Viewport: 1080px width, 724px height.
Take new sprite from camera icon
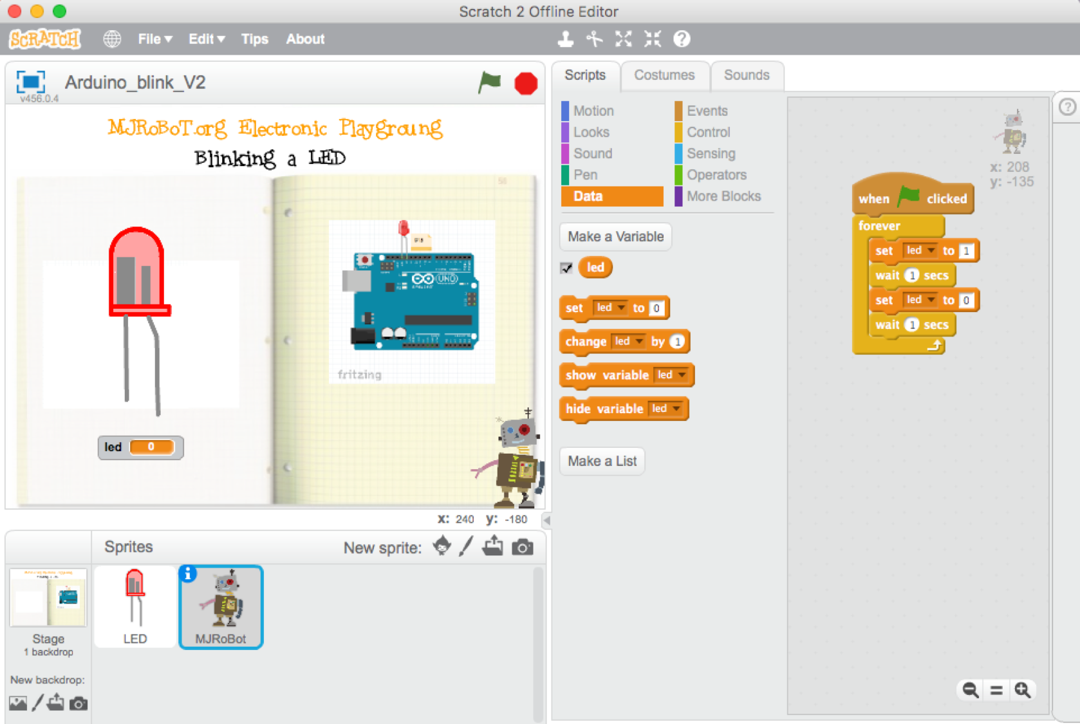click(522, 547)
